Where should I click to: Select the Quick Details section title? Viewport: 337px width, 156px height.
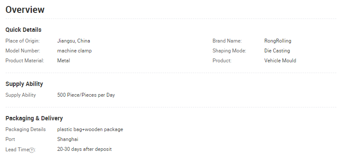[23, 30]
